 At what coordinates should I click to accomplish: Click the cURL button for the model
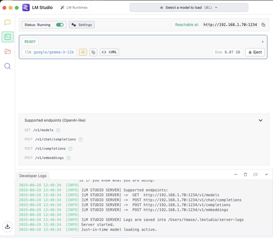[109, 52]
